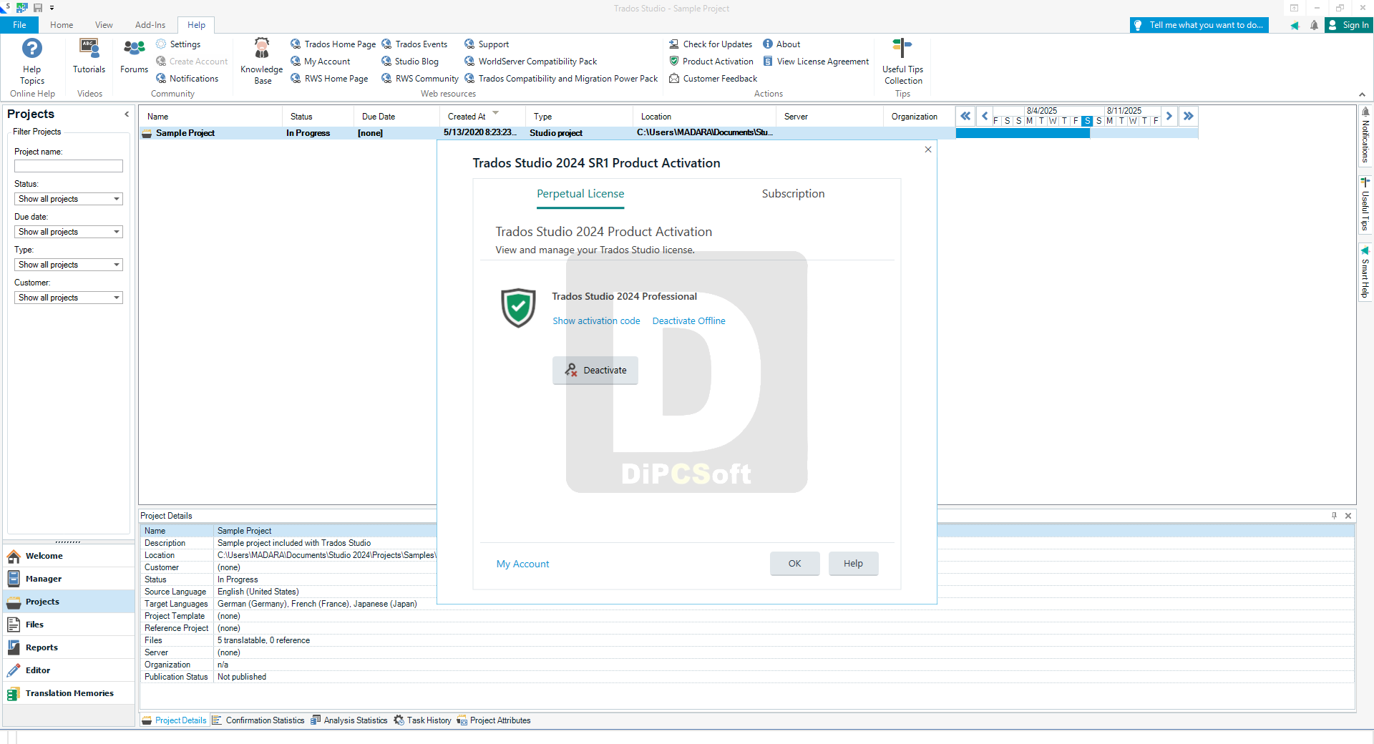Open My Account link in dialog
The image size is (1374, 744).
click(x=523, y=564)
